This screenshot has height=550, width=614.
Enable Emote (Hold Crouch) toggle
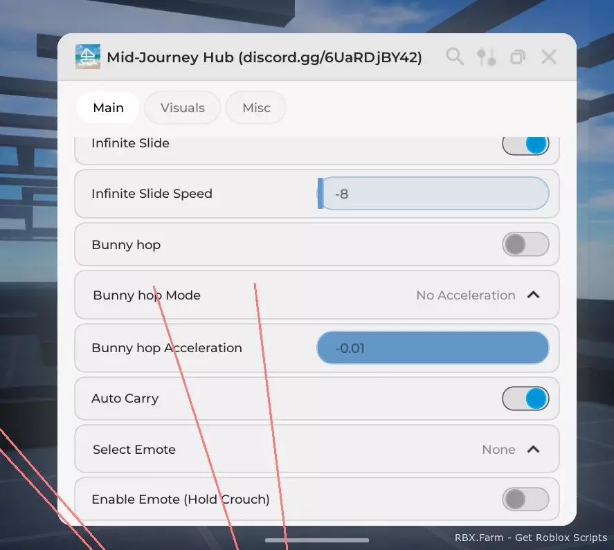525,499
